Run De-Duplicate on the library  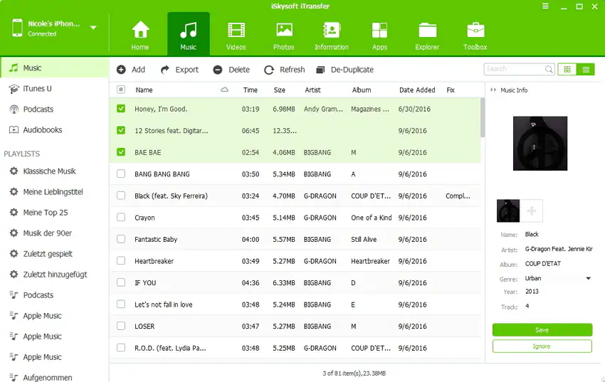[344, 70]
